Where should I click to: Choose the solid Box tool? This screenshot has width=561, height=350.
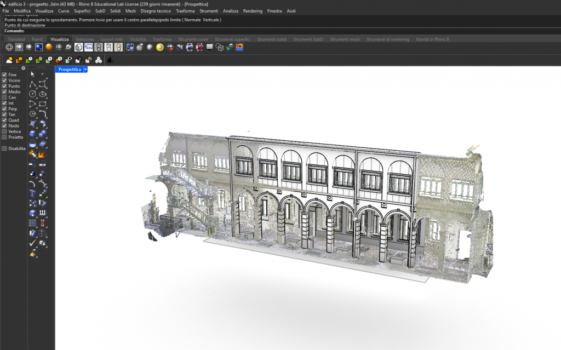[x=33, y=134]
